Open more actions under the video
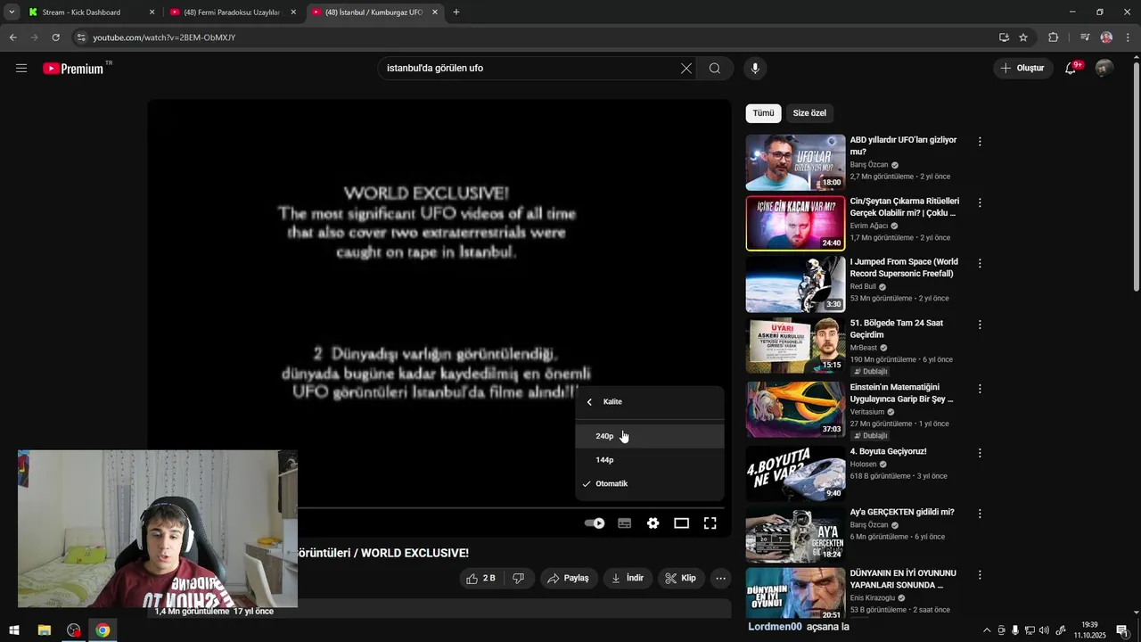This screenshot has width=1141, height=642. (720, 578)
